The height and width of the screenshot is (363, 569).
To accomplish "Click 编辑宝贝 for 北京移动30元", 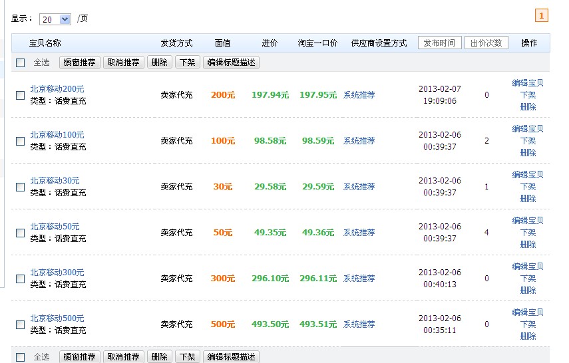I will coord(528,175).
